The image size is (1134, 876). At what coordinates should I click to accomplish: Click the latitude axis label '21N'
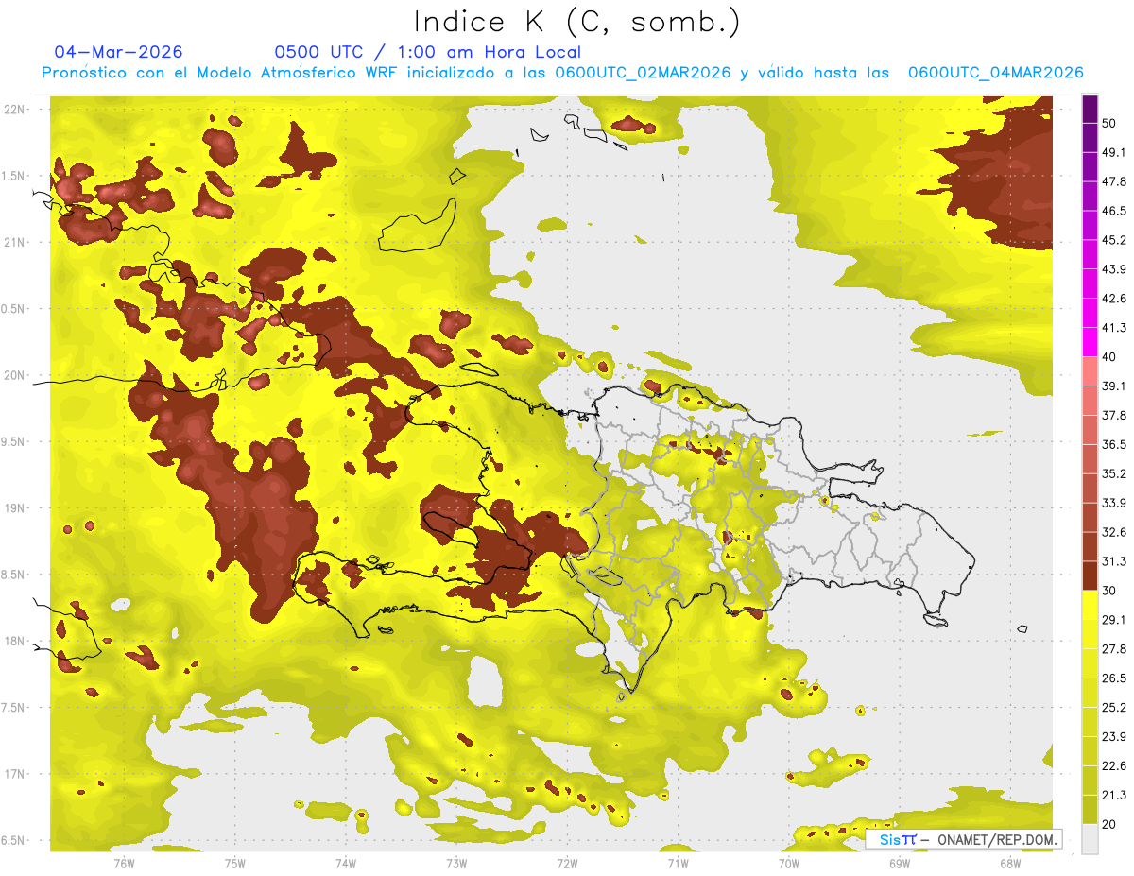pos(16,242)
